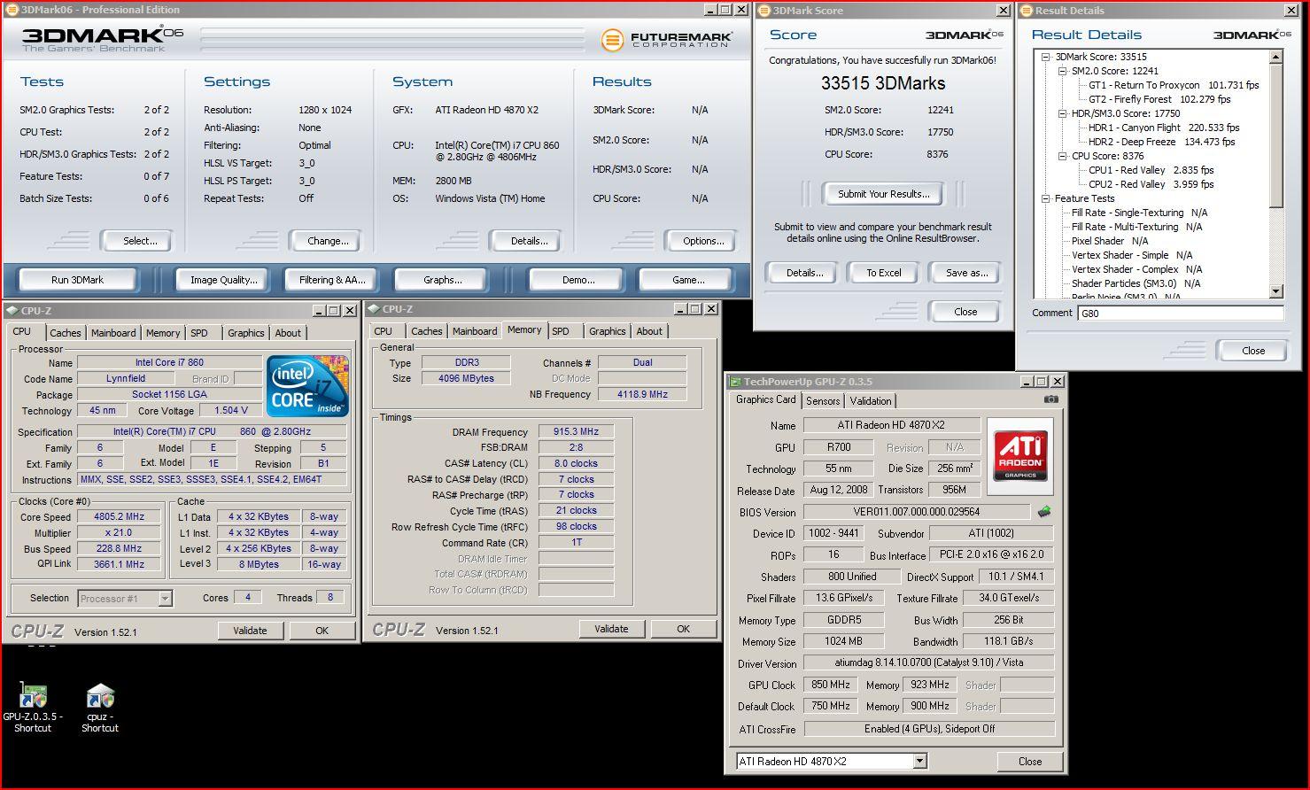Collapse the SM2.0 Score tree node

[x=1062, y=71]
